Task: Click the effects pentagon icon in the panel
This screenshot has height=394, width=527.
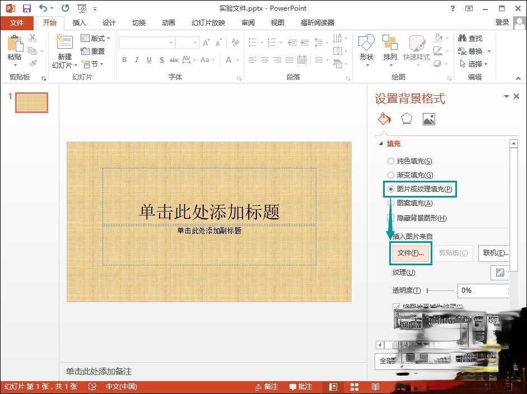Action: (406, 119)
